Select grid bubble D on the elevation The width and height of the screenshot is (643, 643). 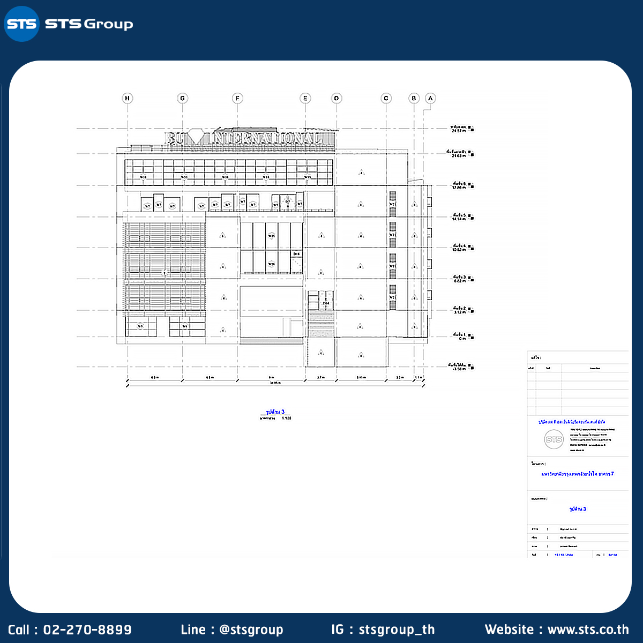pos(337,98)
